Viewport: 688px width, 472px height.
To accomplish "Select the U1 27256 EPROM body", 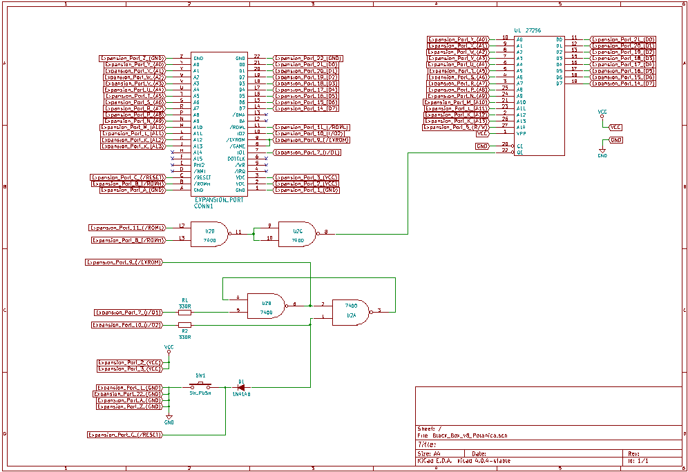I will 539,96.
